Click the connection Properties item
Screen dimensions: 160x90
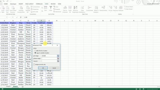coord(35,9)
